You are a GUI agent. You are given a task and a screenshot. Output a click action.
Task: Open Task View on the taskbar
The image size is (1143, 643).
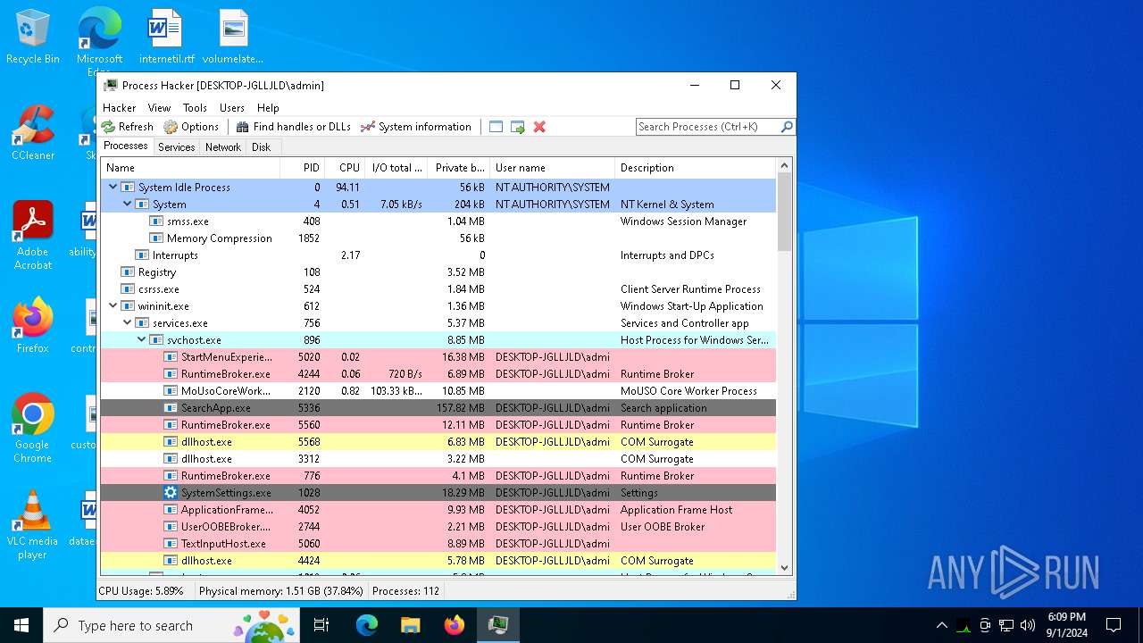tap(321, 625)
